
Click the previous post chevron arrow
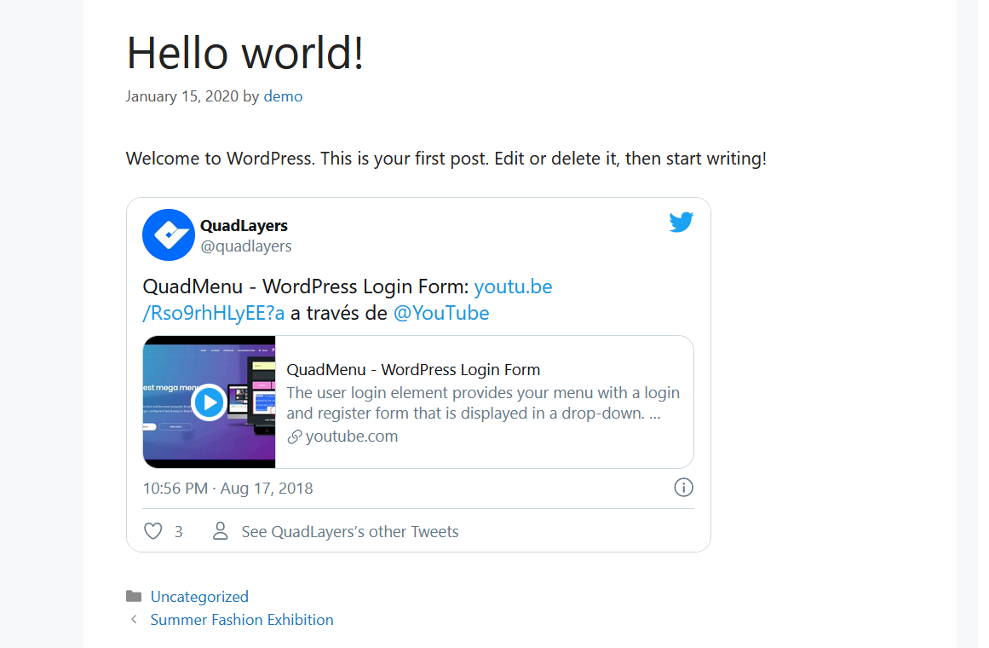134,620
